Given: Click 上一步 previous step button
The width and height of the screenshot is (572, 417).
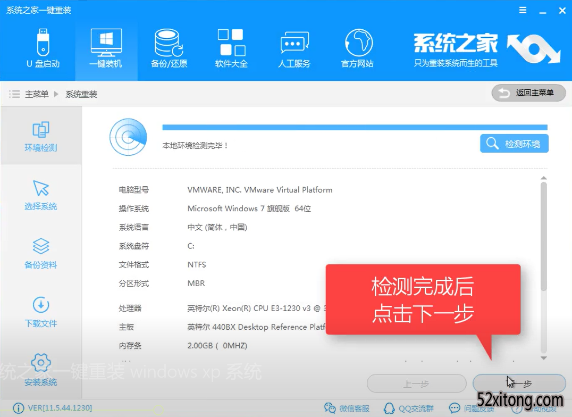Looking at the screenshot, I should click(416, 384).
